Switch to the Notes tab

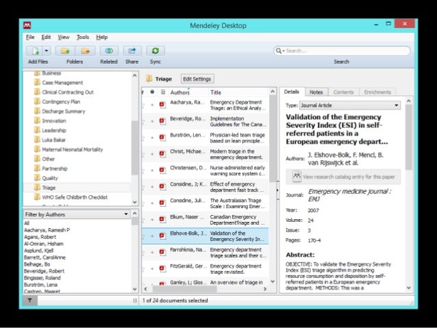(x=316, y=92)
